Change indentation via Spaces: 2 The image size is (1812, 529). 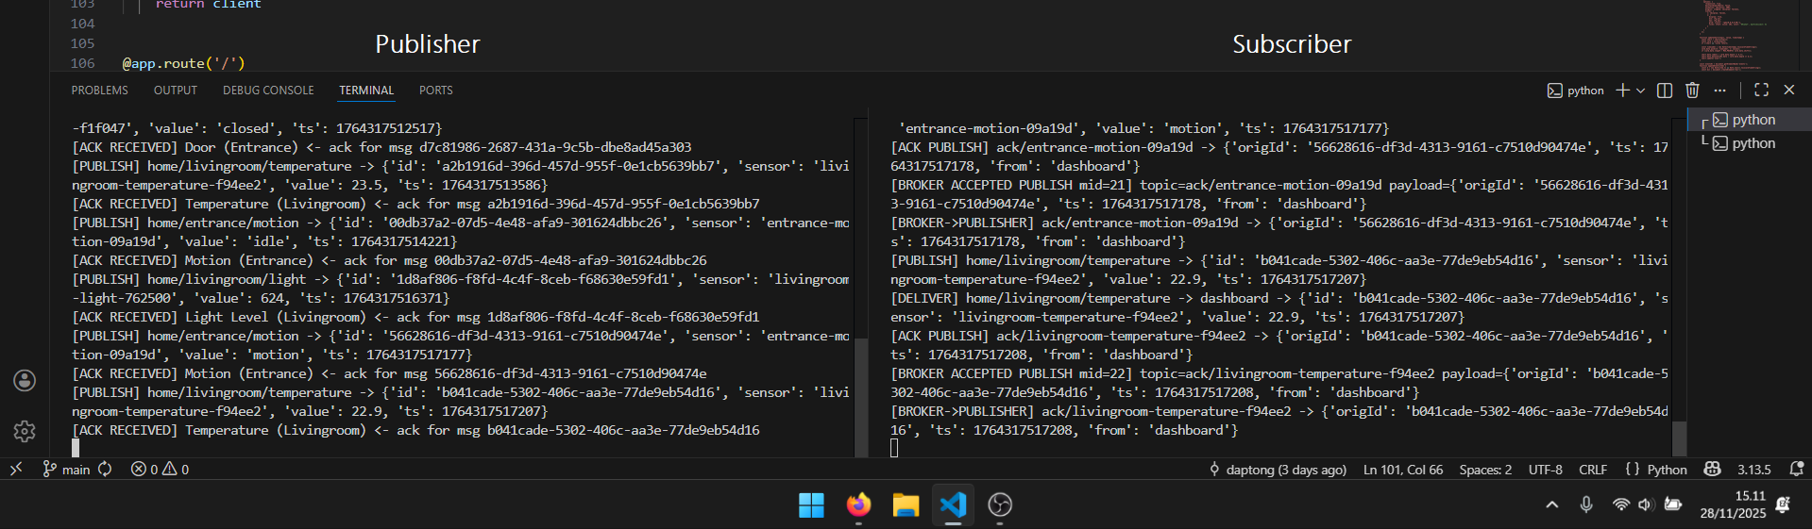pos(1485,470)
